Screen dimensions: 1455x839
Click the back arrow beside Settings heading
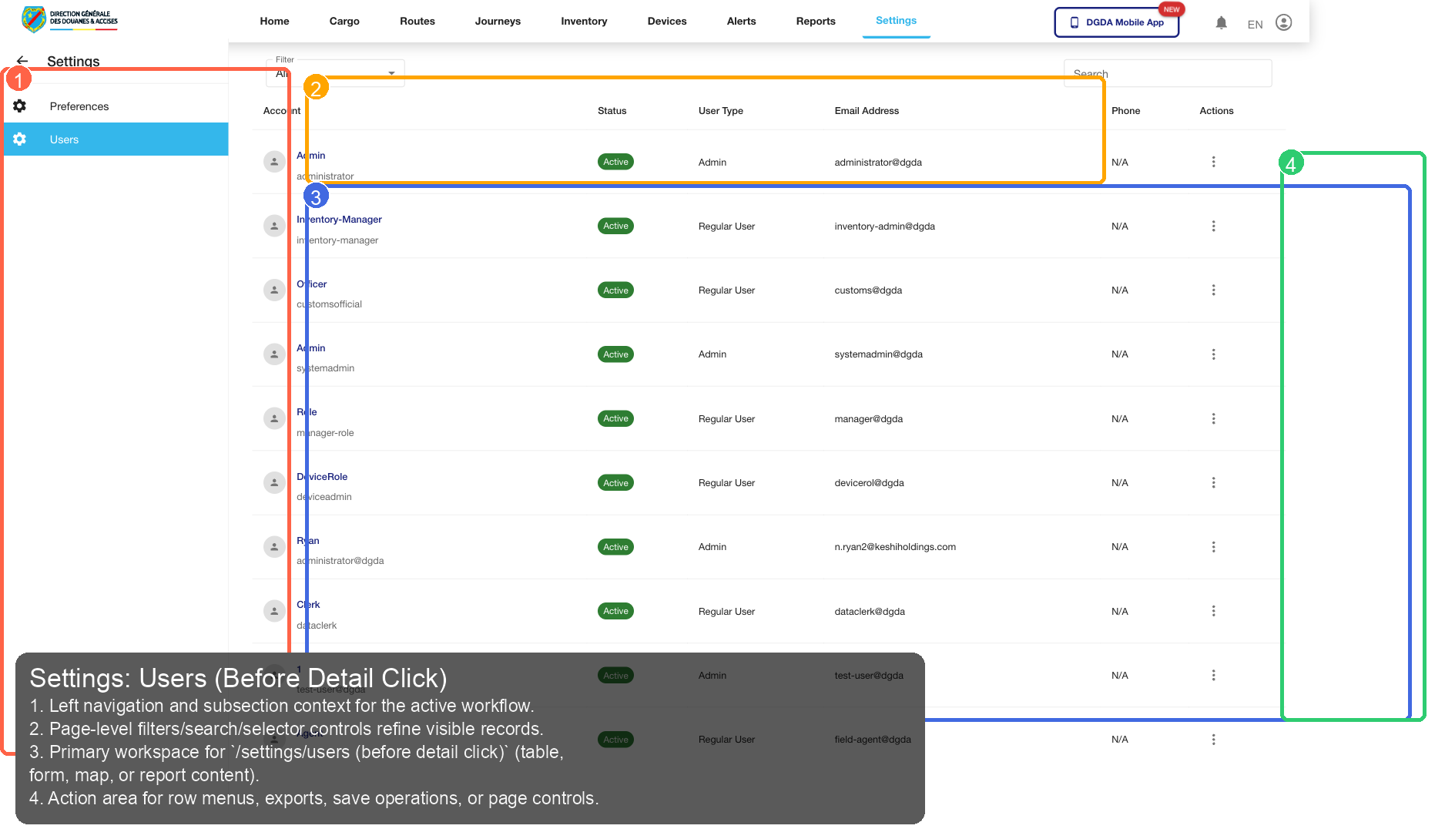pyautogui.click(x=22, y=61)
